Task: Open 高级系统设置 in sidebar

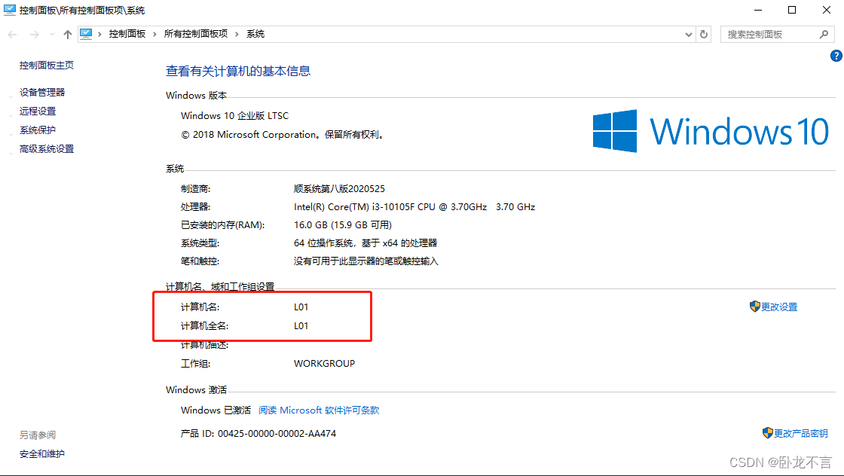Action: [x=46, y=149]
